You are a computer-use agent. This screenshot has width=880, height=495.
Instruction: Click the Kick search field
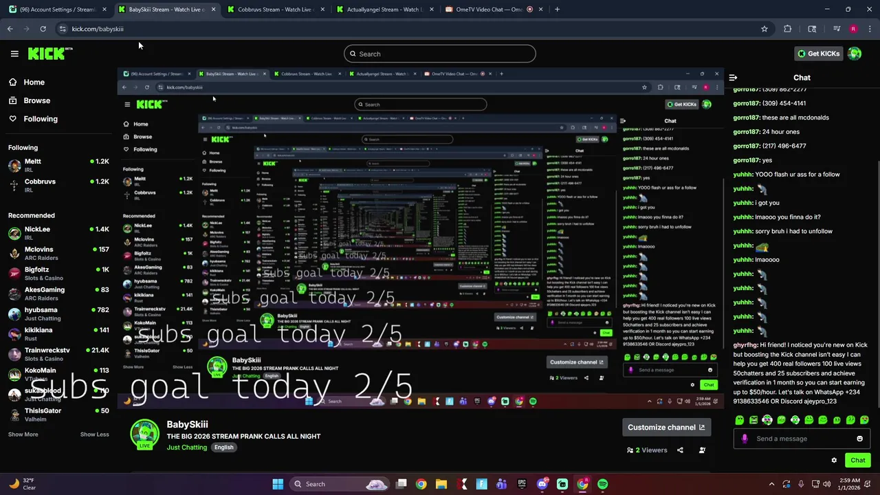[440, 54]
